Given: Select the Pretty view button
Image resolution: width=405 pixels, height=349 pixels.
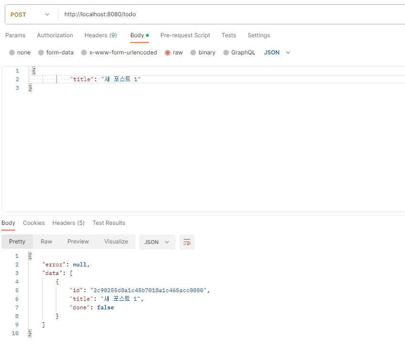Looking at the screenshot, I should click(x=17, y=242).
